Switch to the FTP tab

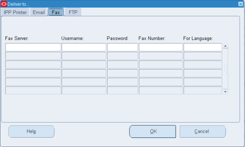coord(73,12)
